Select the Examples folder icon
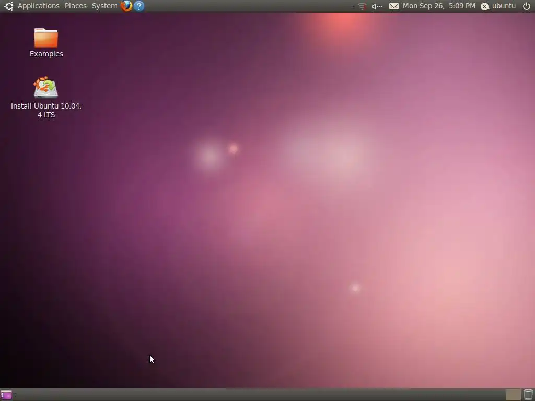This screenshot has height=401, width=535. [x=46, y=38]
